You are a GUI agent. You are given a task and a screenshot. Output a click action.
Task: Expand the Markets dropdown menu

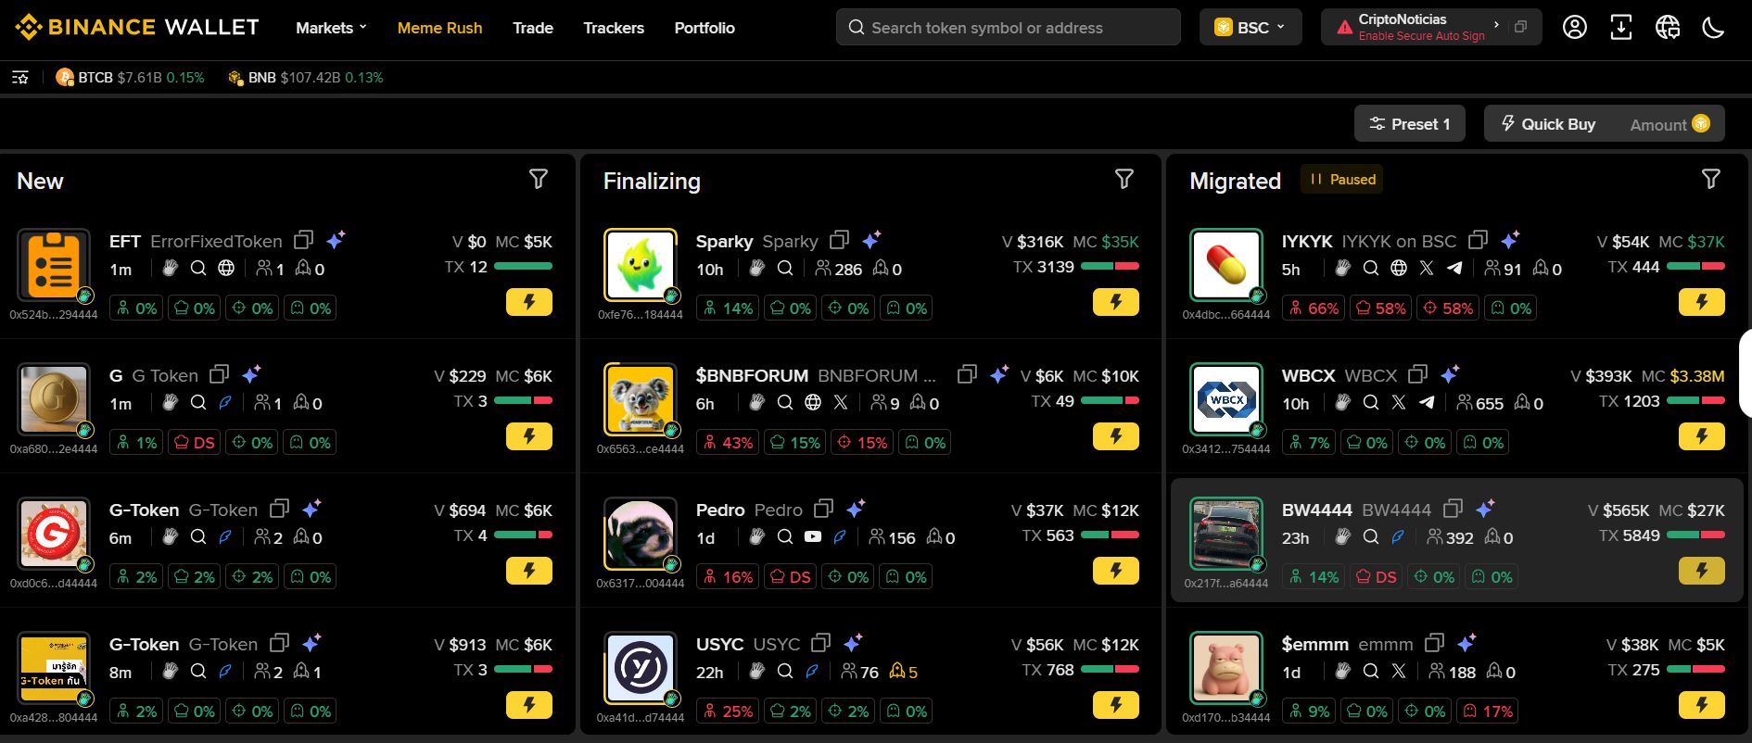(x=331, y=28)
